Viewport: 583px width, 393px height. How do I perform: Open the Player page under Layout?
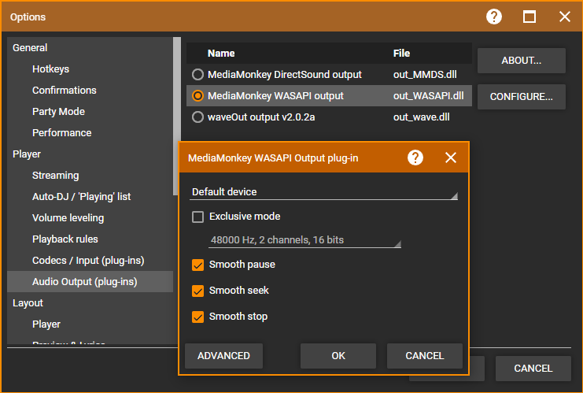(46, 324)
